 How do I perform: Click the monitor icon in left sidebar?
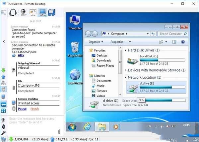pyautogui.click(x=3, y=97)
